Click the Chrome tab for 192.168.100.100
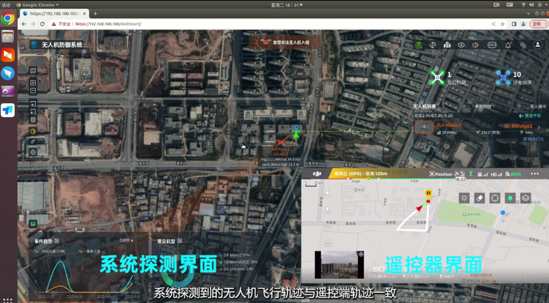Image resolution: width=549 pixels, height=303 pixels. click(53, 14)
